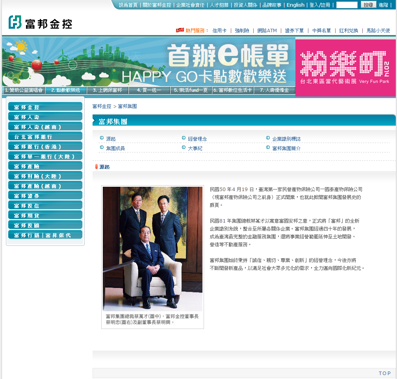The image size is (397, 379).
Task: Open 企業社會責任 menu item
Action: point(190,5)
